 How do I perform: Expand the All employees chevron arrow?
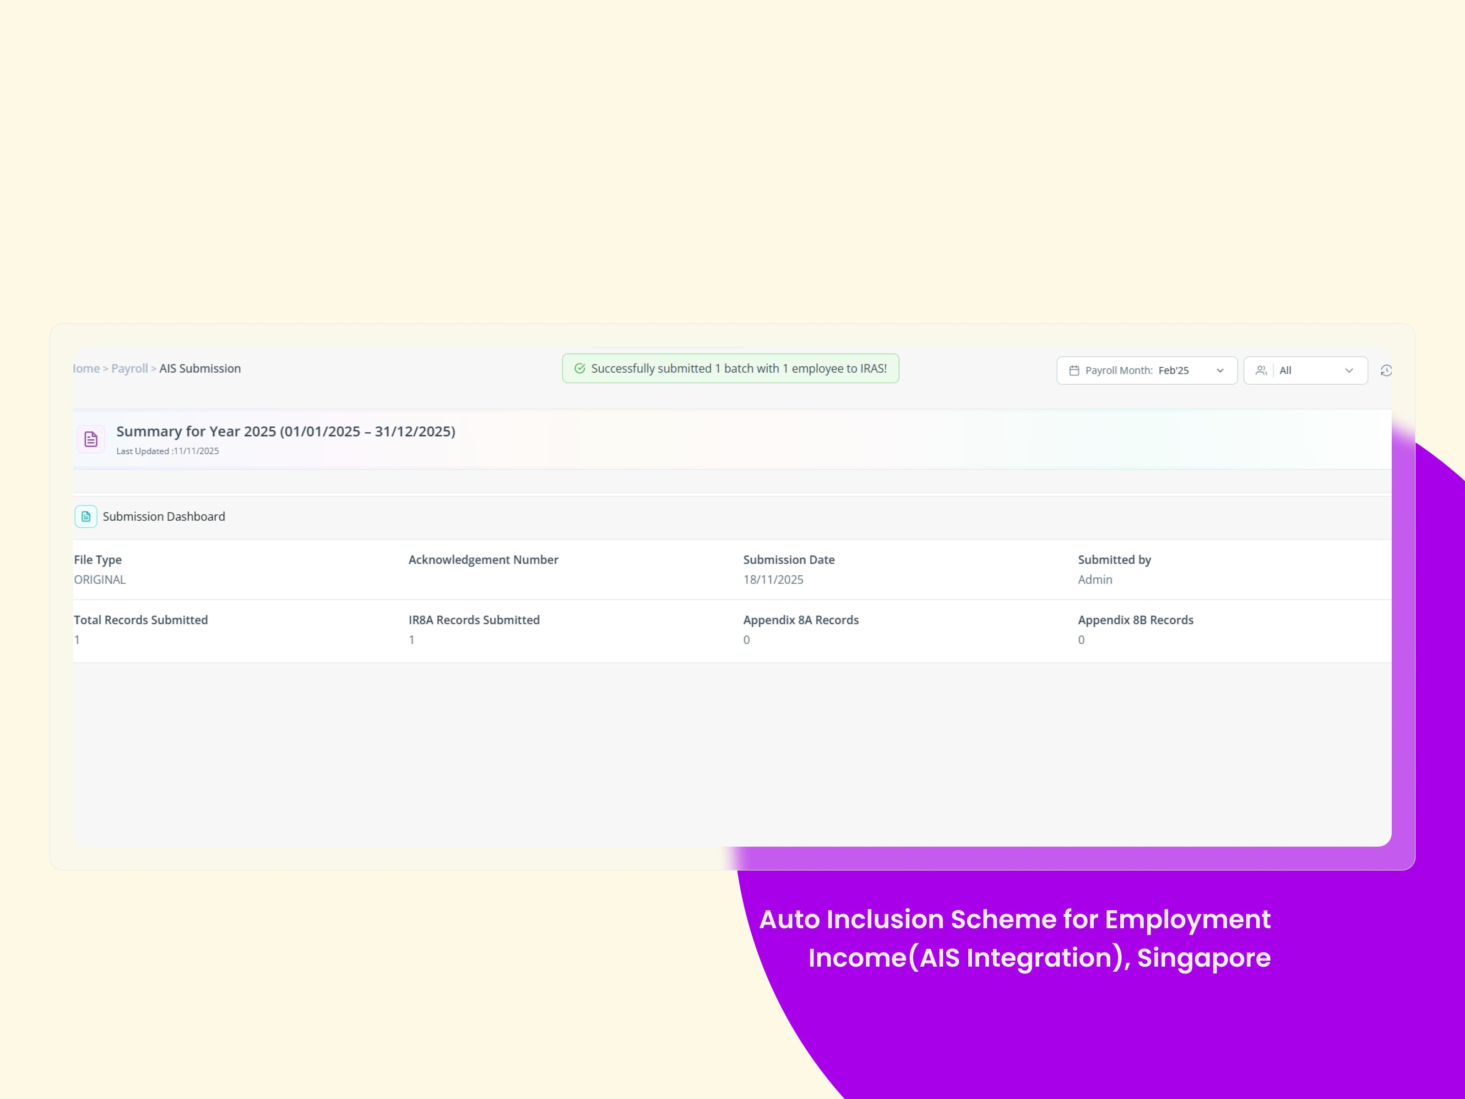click(x=1348, y=370)
